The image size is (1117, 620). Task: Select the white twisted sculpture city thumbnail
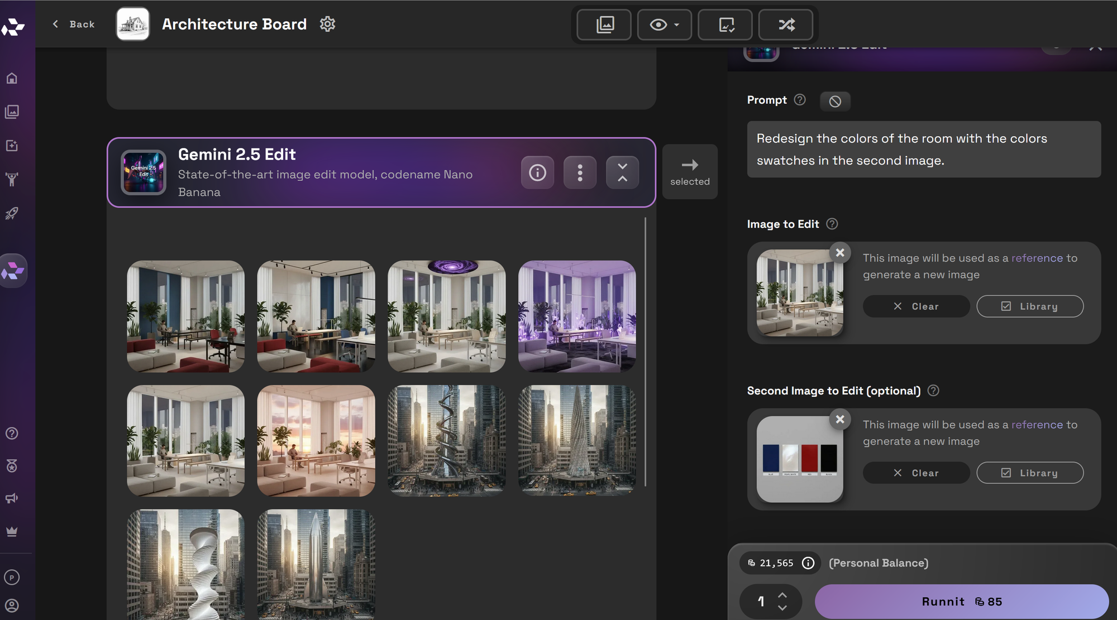tap(185, 564)
